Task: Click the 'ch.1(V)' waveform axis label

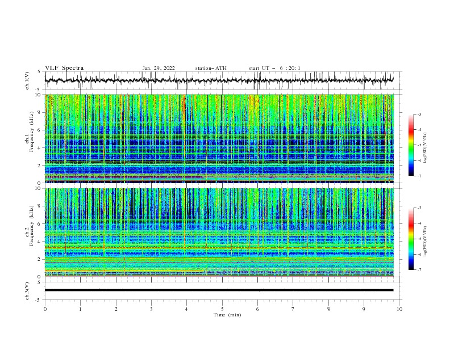Action: coord(27,81)
